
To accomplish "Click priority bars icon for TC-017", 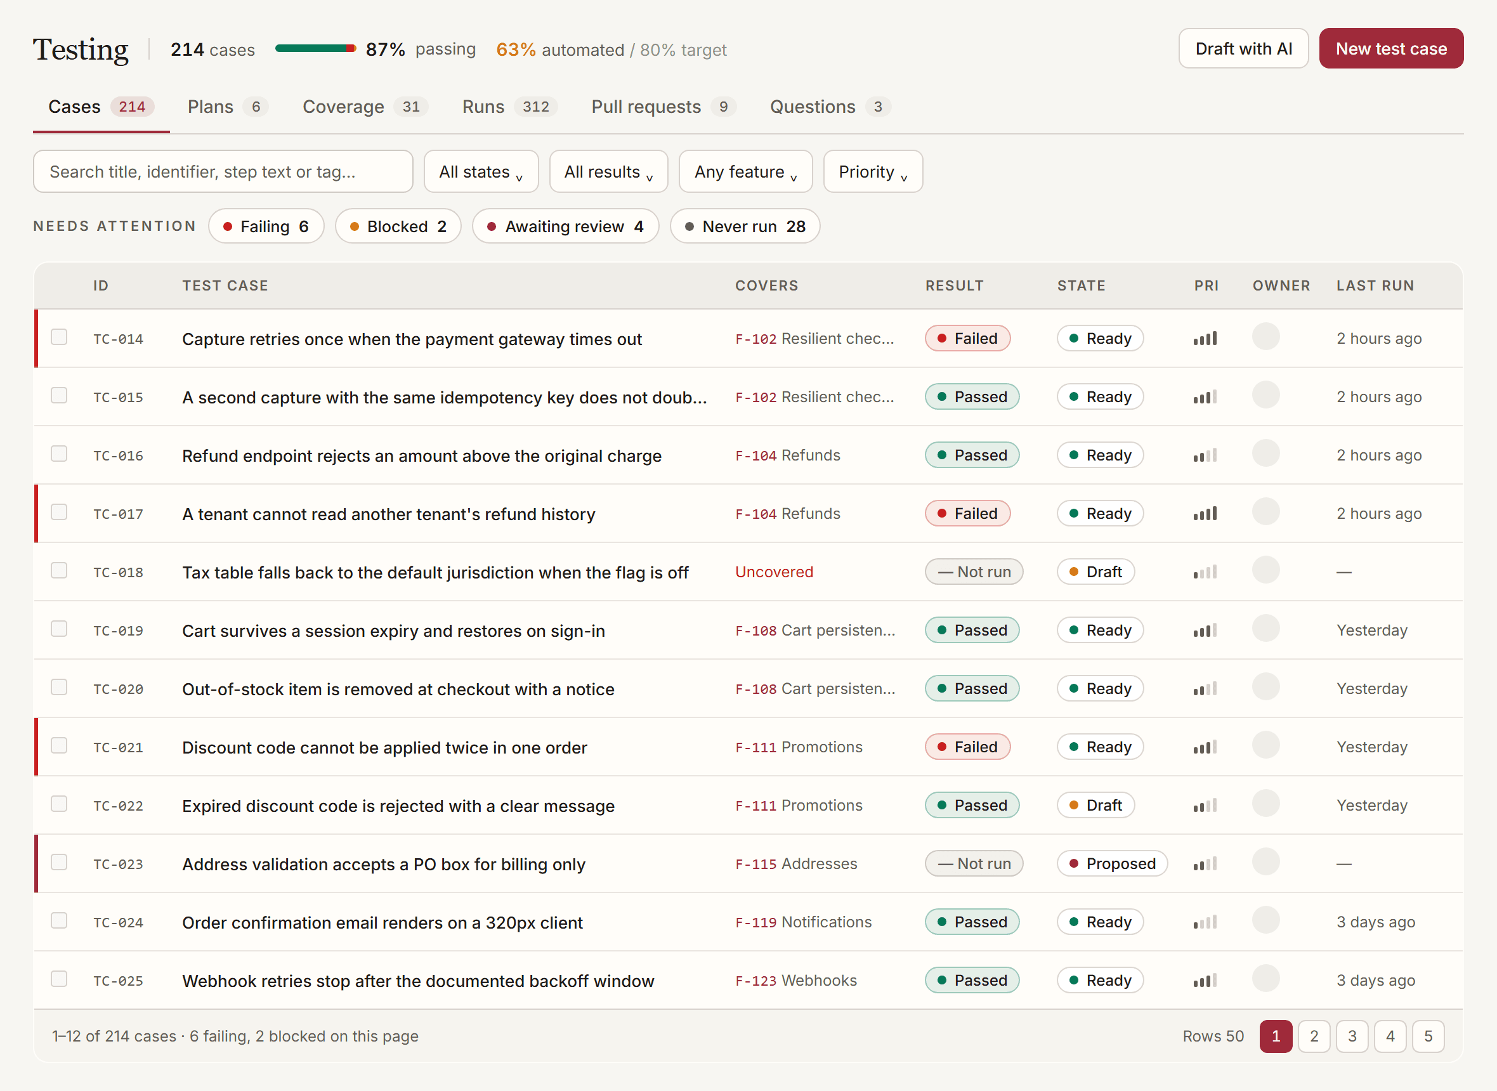I will point(1205,514).
